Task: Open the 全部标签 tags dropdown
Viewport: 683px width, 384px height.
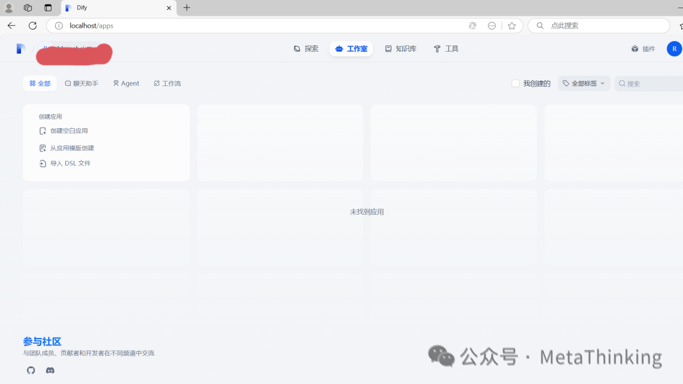Action: point(583,83)
